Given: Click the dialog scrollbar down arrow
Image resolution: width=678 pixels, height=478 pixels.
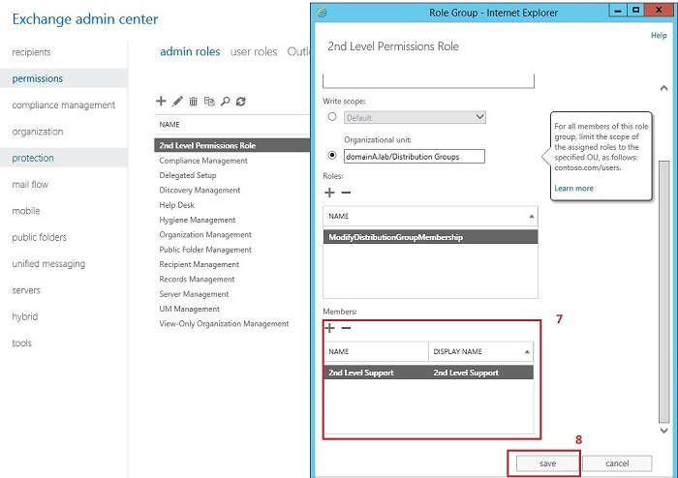Looking at the screenshot, I should [664, 430].
